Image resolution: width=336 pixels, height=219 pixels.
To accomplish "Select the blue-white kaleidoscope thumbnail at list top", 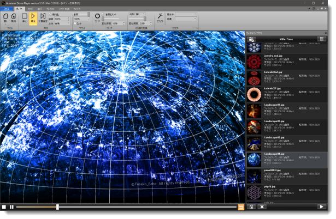I will [x=254, y=47].
